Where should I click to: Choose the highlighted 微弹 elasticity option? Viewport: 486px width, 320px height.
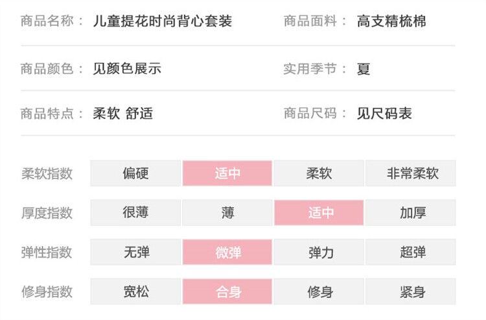tap(227, 252)
